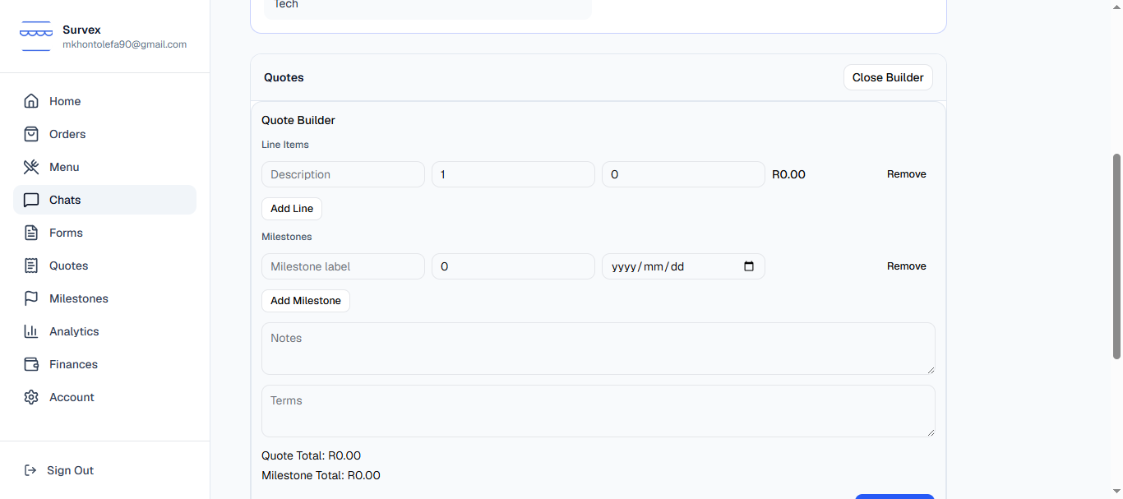Navigate to Forms section
The width and height of the screenshot is (1123, 499).
pyautogui.click(x=104, y=233)
